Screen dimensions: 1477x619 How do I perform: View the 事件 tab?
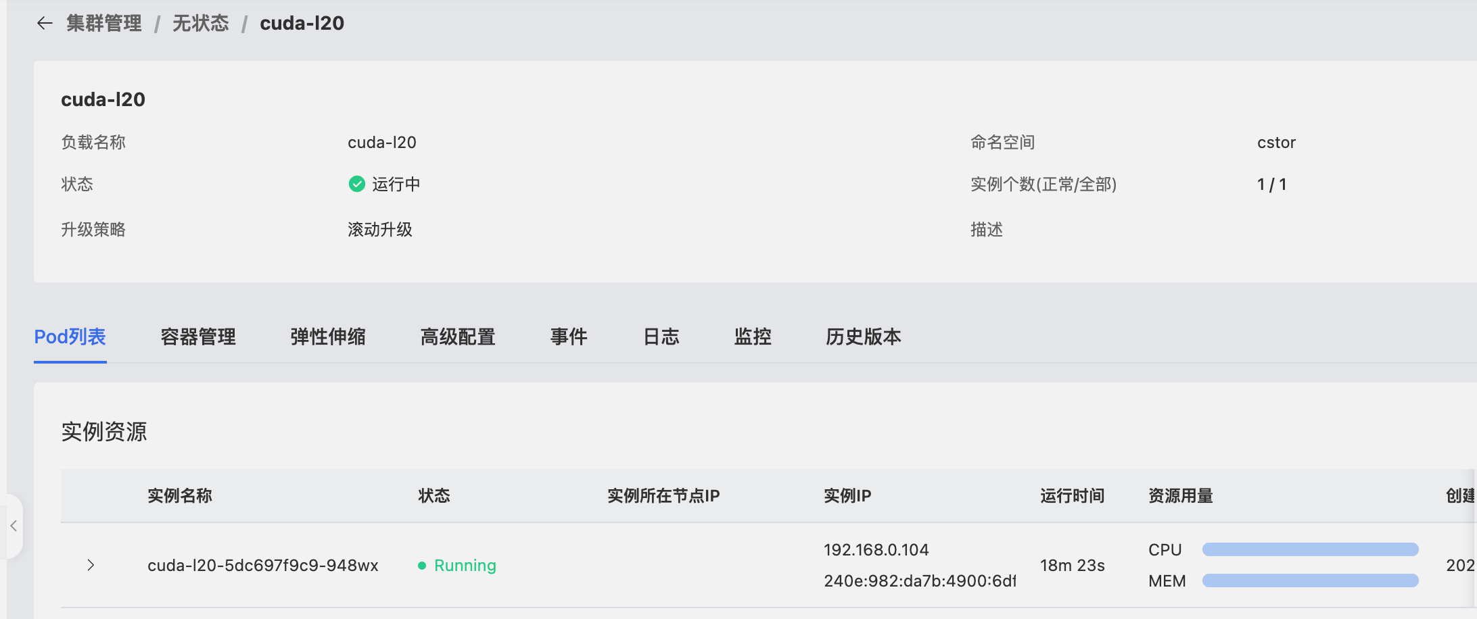pos(569,337)
